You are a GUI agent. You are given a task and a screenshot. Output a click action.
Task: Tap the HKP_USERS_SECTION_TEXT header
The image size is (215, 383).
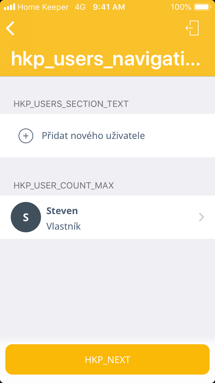coord(71,104)
